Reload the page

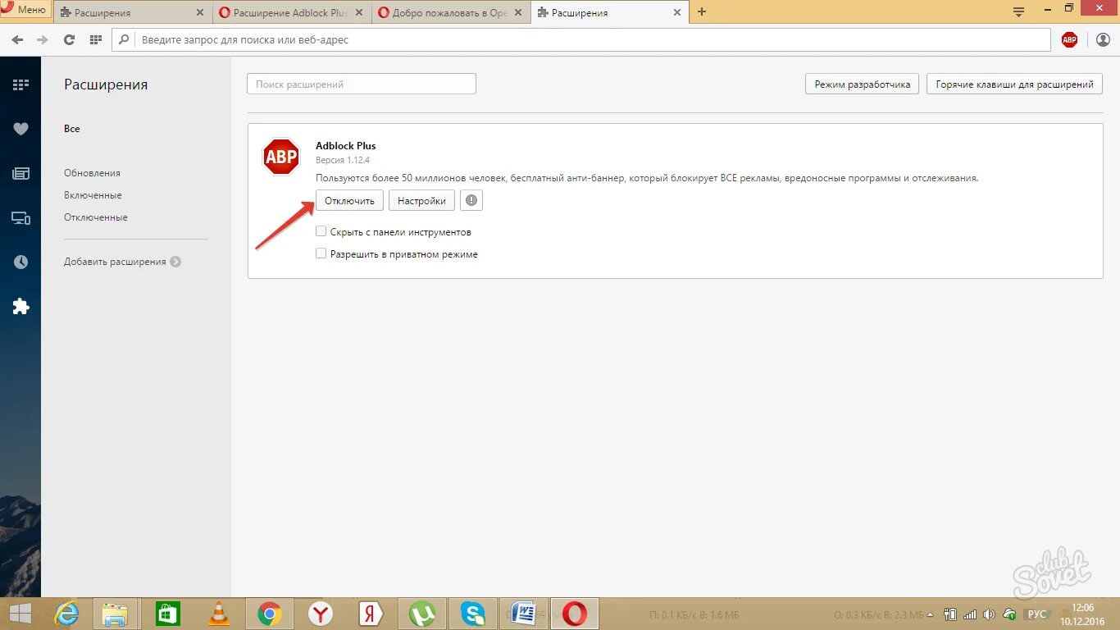click(69, 39)
